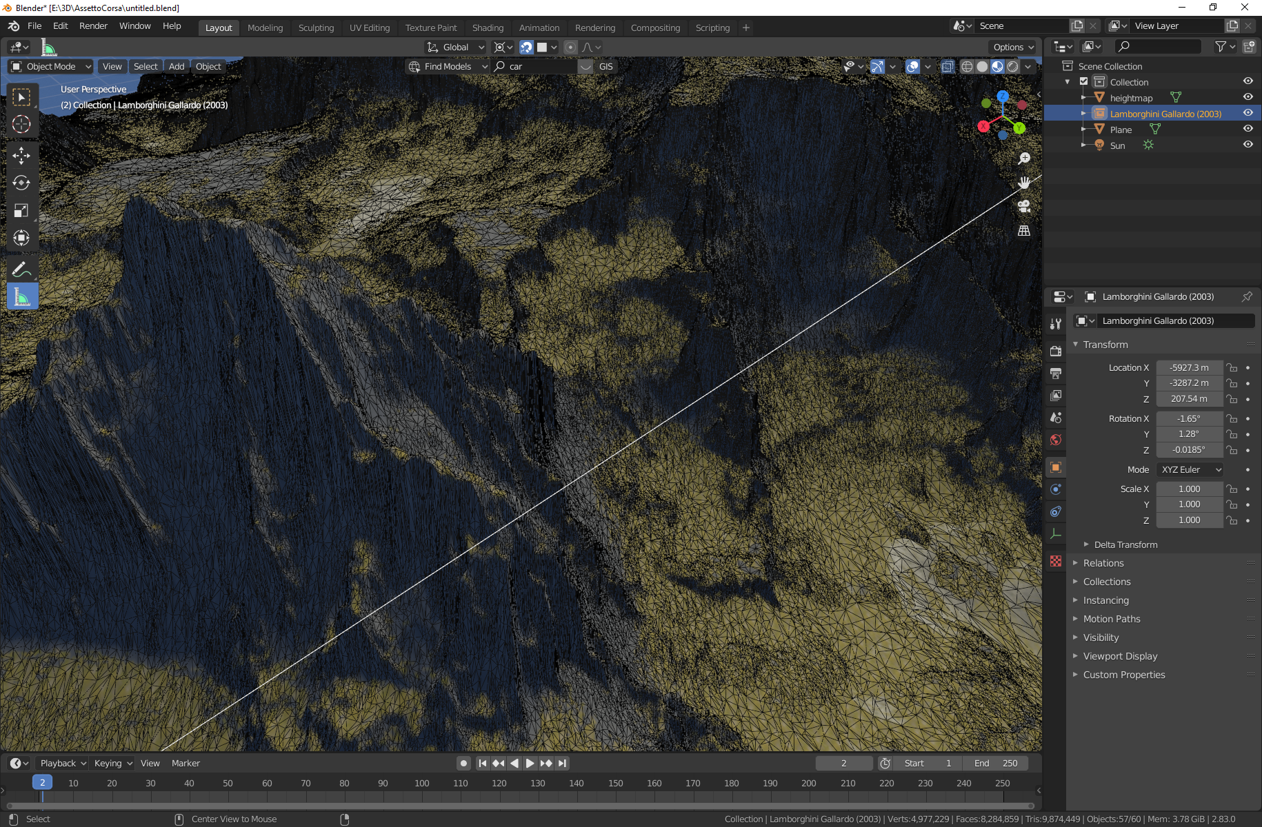Image resolution: width=1262 pixels, height=827 pixels.
Task: Open the Keying dropdown in timeline
Action: [x=112, y=763]
